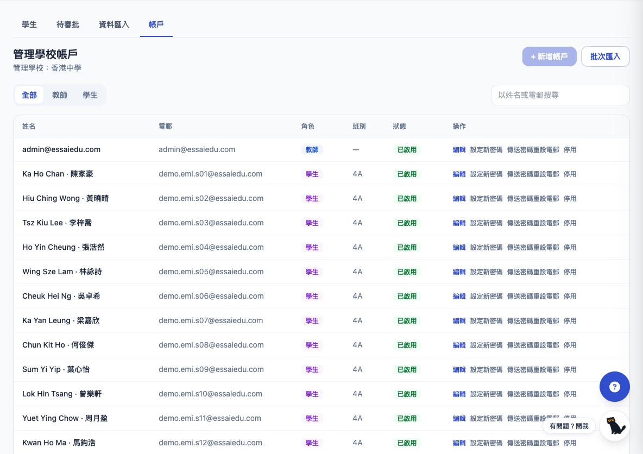
Task: Click the name Tsz Kiu Lee · 李梓喬
Action: [57, 223]
